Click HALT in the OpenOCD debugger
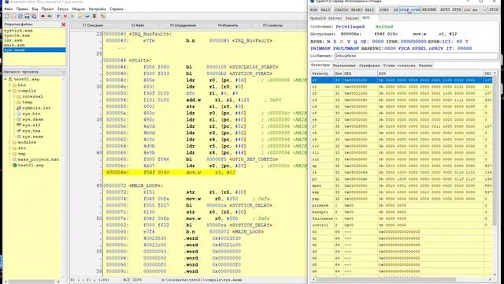The image size is (504, 284). tap(325, 10)
